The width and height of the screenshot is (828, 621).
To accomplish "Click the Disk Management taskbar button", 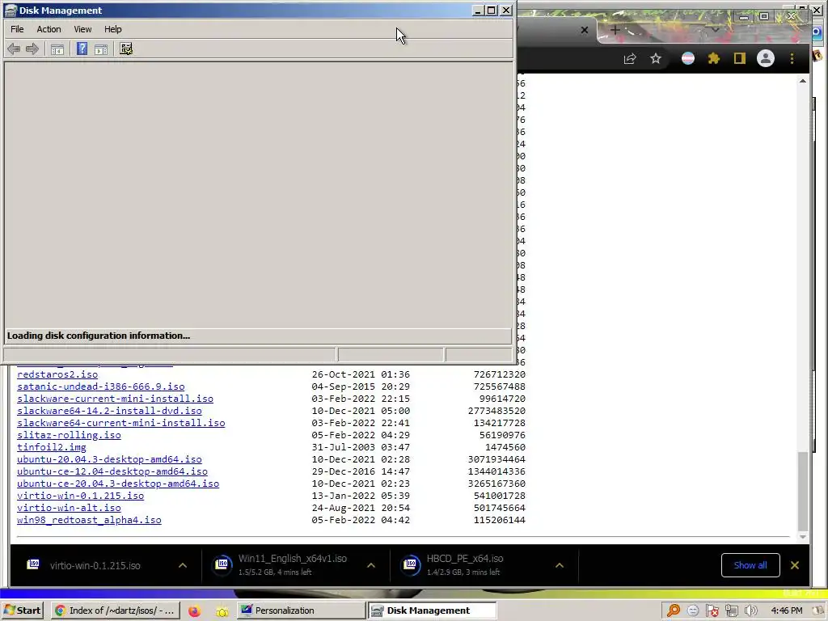I will [x=432, y=610].
